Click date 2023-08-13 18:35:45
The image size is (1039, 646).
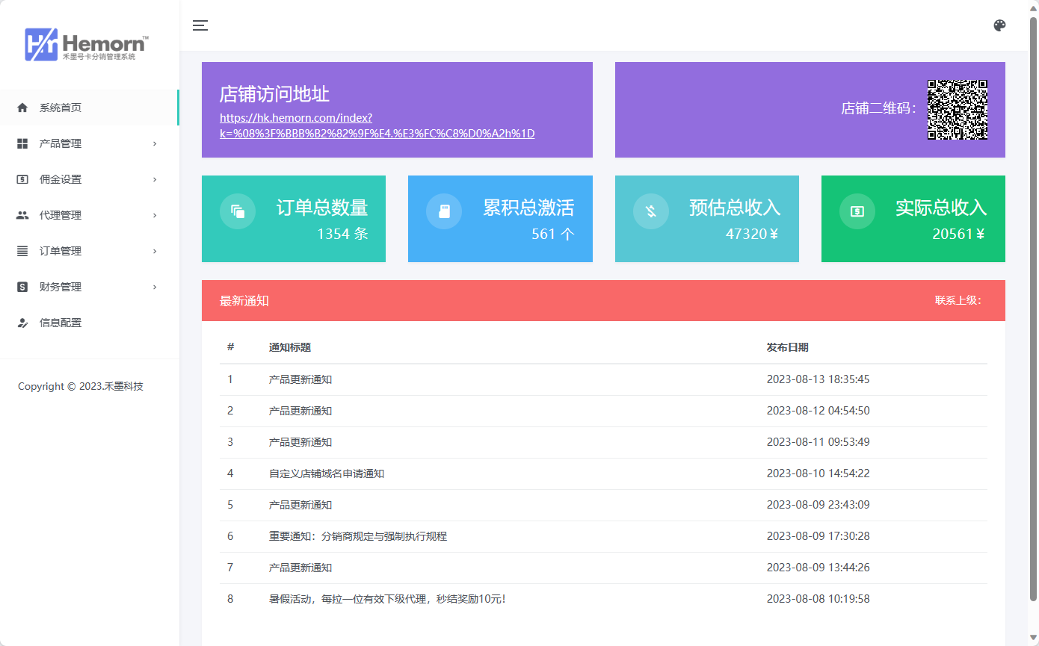click(818, 379)
